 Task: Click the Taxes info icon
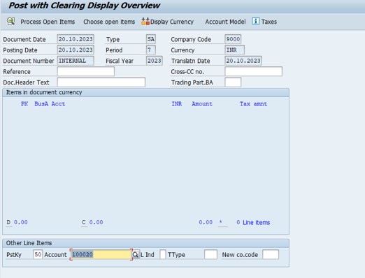[x=255, y=21]
